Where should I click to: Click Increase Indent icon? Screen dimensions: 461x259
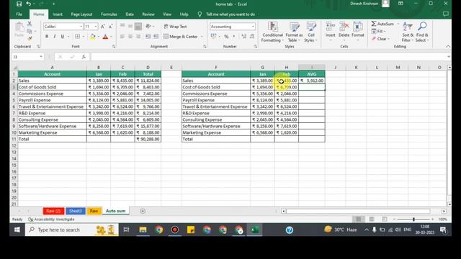(156, 37)
